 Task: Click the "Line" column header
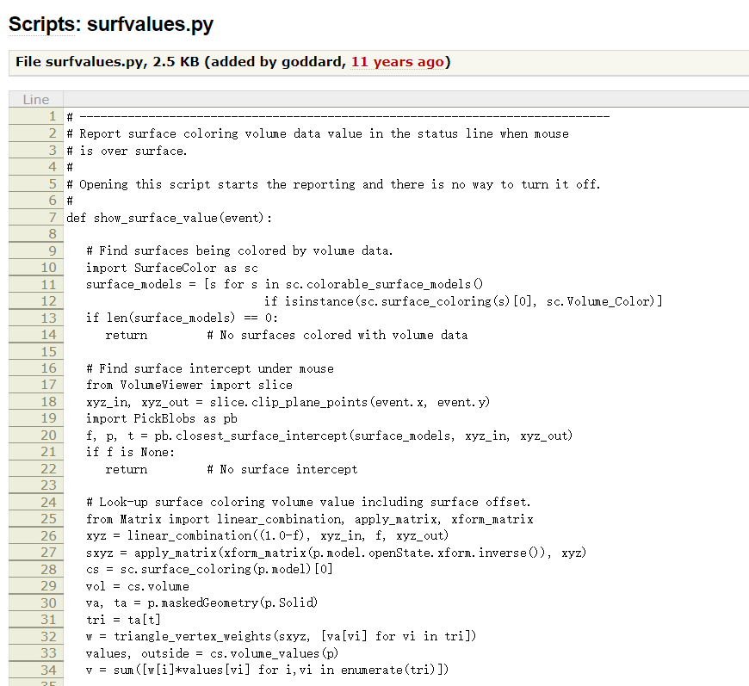click(36, 99)
